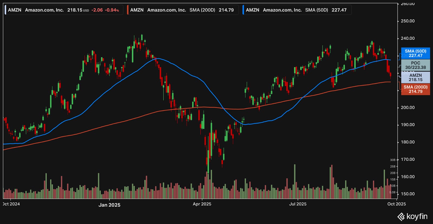
Task: Click the 30B volume axis tick
Action: point(393,160)
